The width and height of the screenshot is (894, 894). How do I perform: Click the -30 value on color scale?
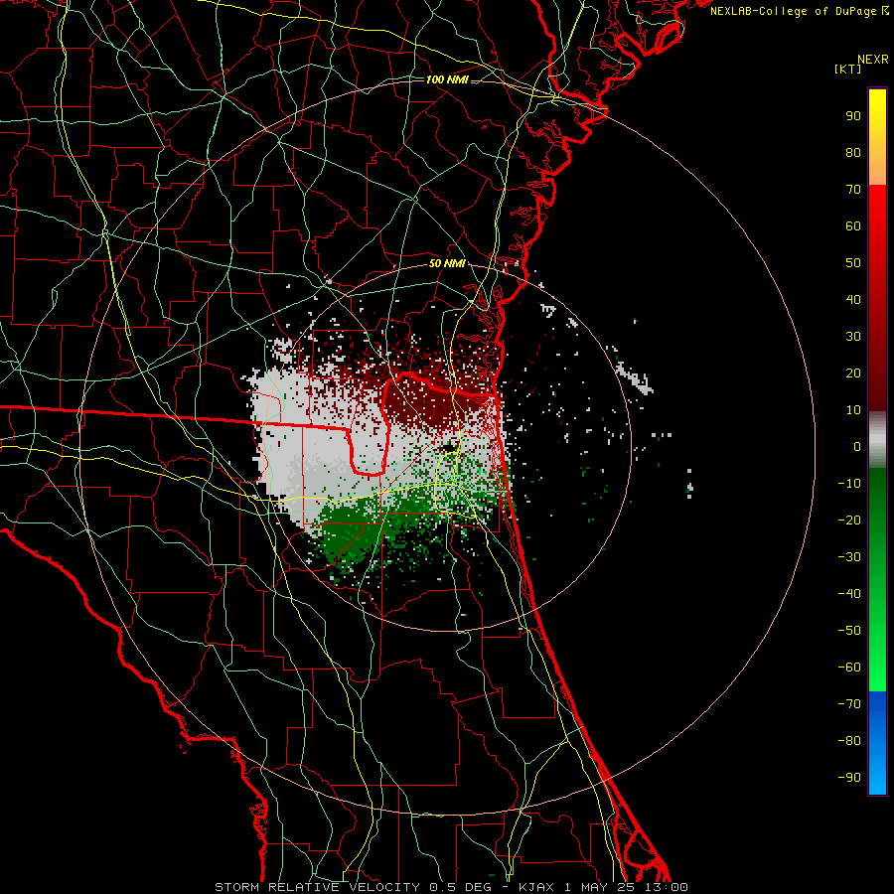[x=849, y=557]
